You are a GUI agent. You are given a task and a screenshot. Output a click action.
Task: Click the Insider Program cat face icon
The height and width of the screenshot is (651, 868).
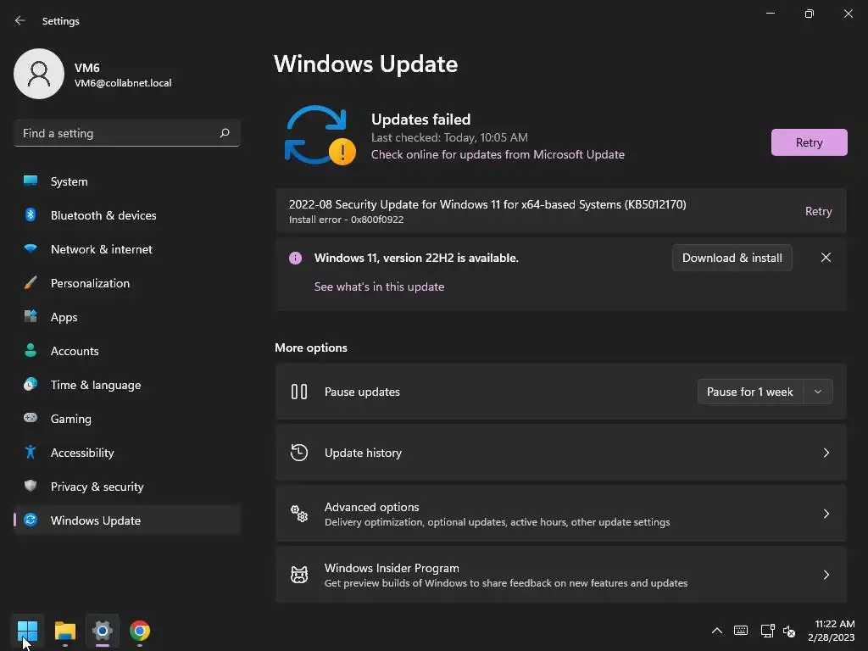coord(299,575)
